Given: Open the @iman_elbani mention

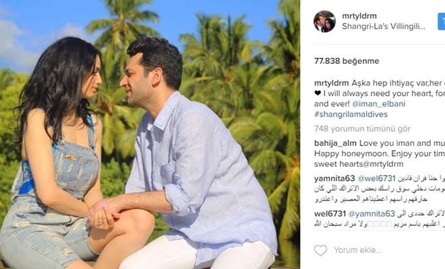Looking at the screenshot, I should click(379, 104).
